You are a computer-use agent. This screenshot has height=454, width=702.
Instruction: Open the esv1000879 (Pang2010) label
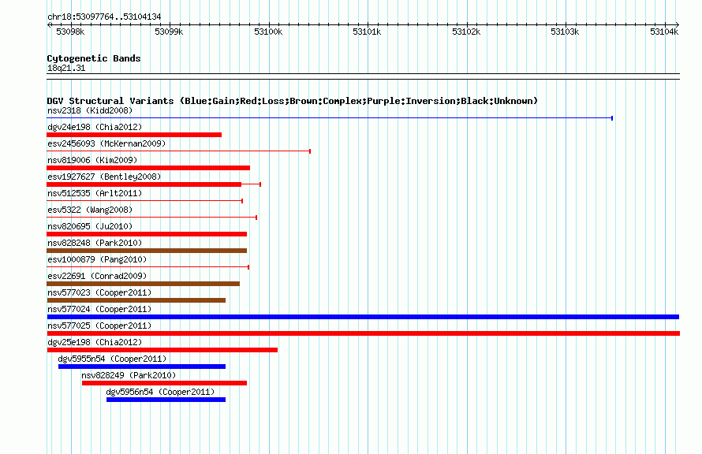pyautogui.click(x=97, y=259)
